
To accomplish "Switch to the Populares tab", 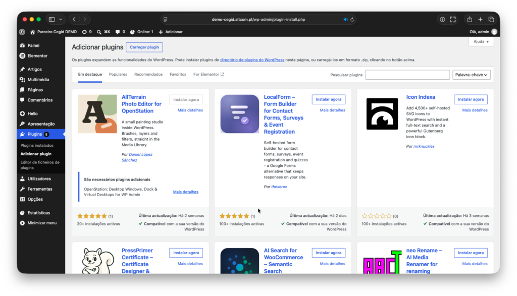I will pyautogui.click(x=118, y=75).
